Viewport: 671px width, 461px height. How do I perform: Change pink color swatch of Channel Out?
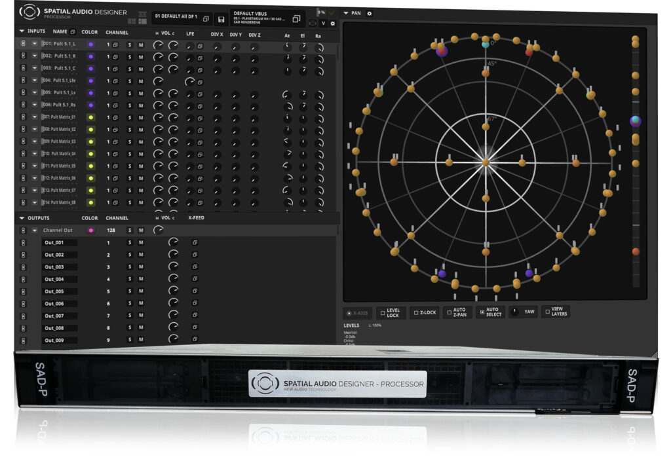pyautogui.click(x=90, y=230)
